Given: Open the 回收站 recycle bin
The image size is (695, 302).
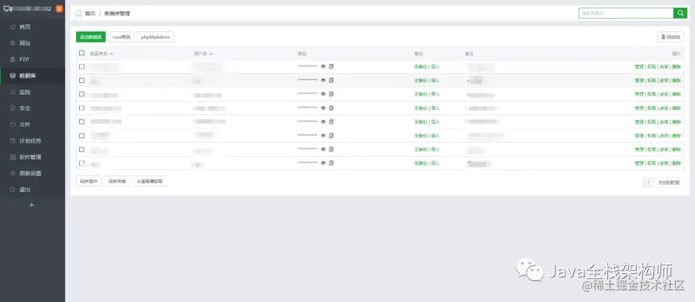Looking at the screenshot, I should point(670,37).
